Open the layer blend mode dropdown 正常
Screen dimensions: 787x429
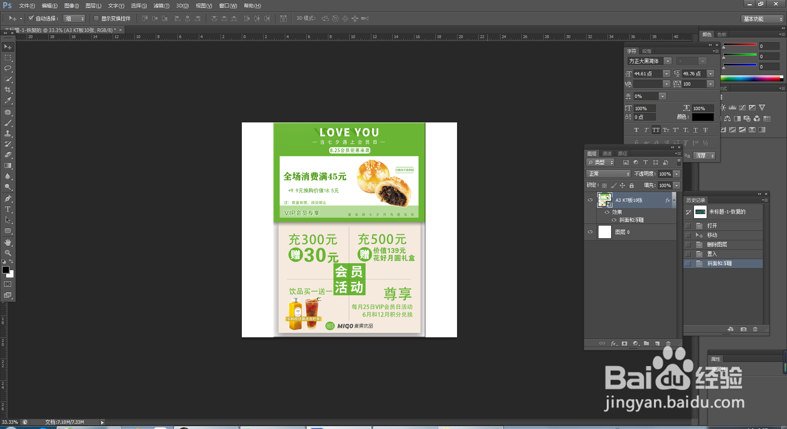608,174
